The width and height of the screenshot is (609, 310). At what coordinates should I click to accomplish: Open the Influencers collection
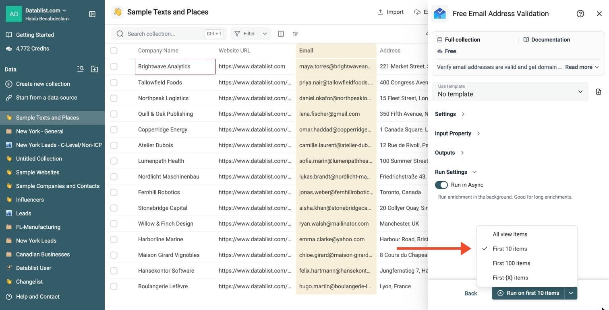point(52,200)
